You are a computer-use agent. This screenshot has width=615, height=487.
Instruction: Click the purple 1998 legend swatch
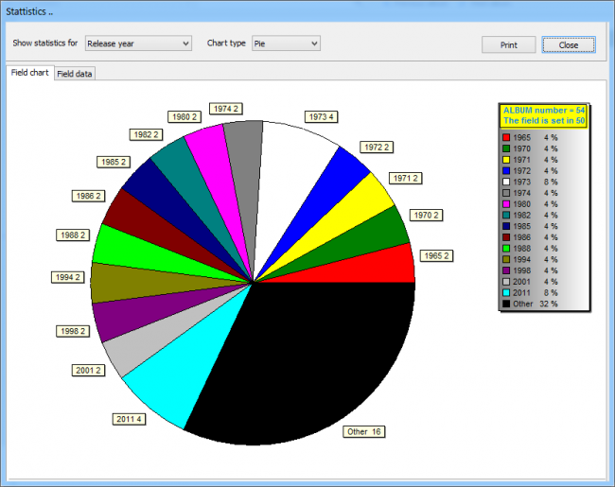coord(506,270)
